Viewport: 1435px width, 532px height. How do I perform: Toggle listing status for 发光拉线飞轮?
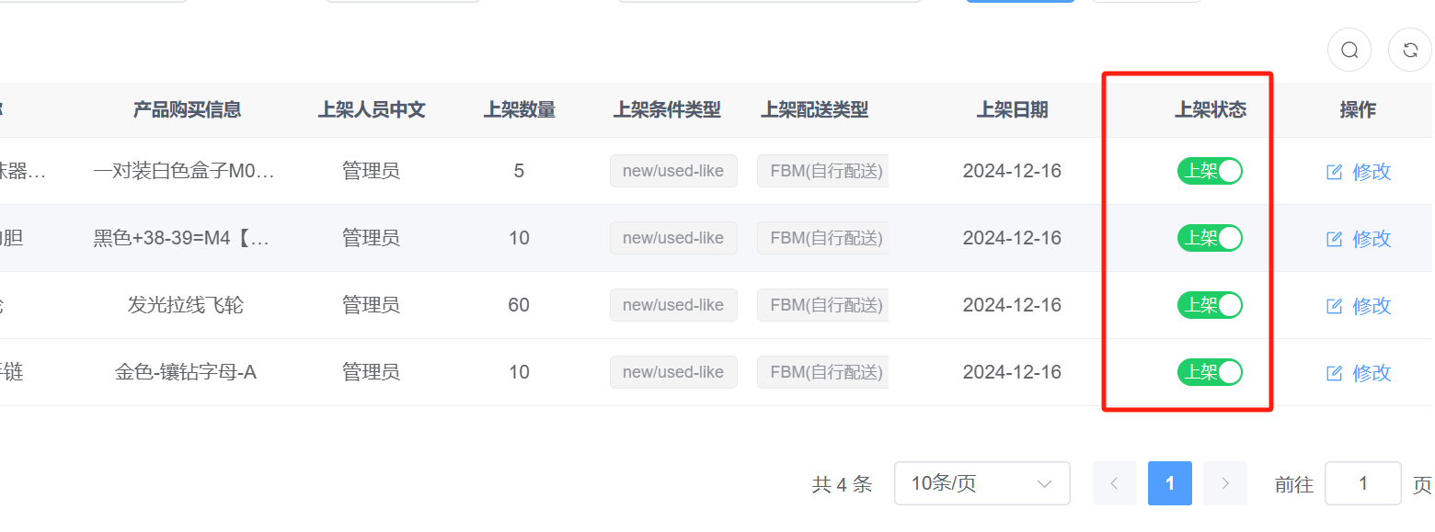1210,305
